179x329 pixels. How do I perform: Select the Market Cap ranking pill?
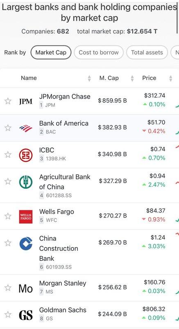point(51,52)
